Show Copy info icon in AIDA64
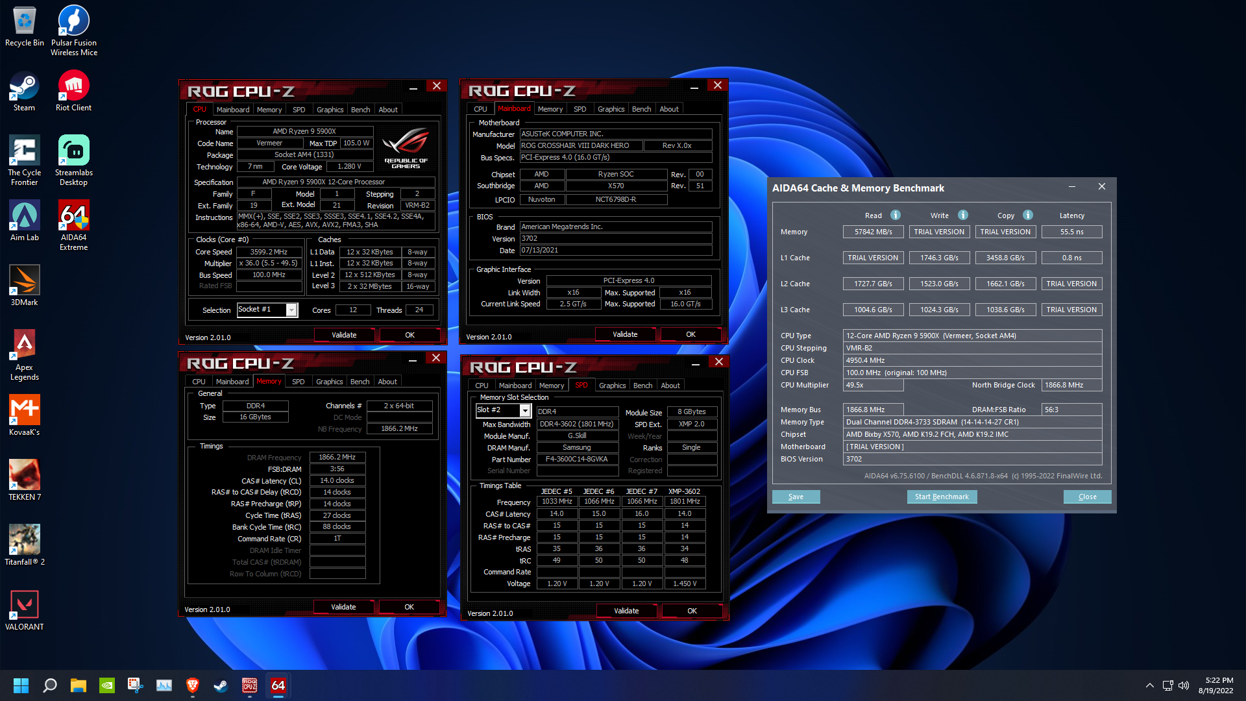Image resolution: width=1246 pixels, height=701 pixels. coord(1028,215)
